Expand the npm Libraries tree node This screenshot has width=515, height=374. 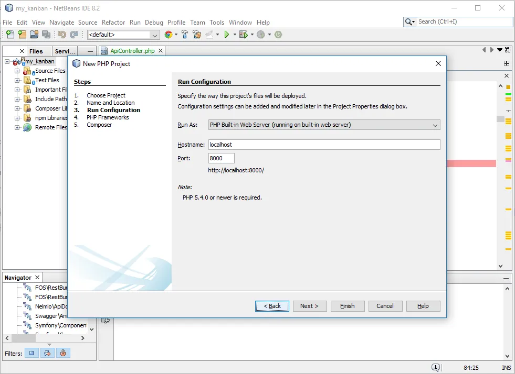(17, 118)
